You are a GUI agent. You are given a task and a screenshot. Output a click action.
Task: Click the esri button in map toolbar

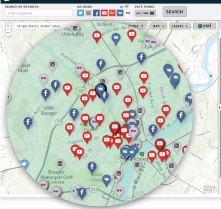point(204,26)
